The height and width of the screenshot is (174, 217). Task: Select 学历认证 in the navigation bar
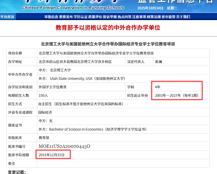tap(80, 17)
